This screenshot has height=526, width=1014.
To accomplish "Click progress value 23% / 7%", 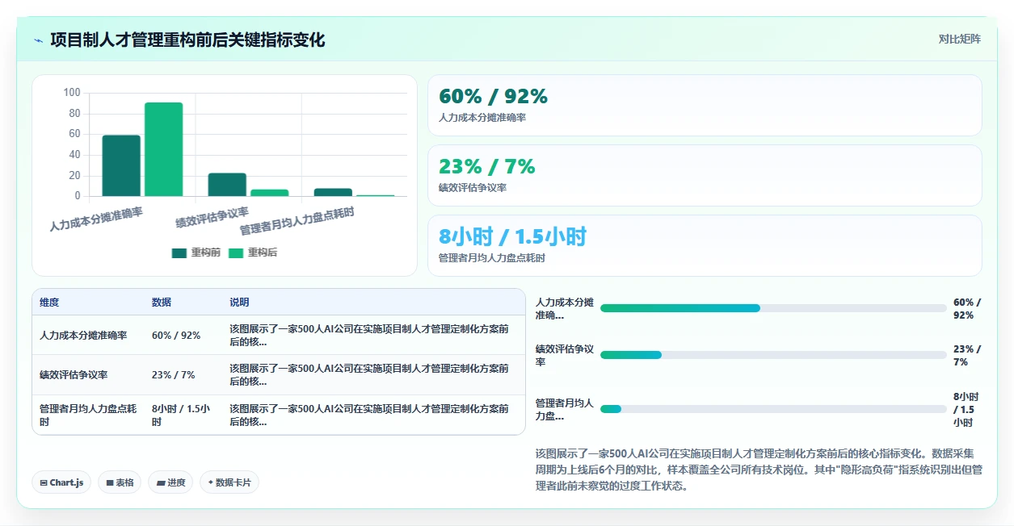I will point(966,356).
